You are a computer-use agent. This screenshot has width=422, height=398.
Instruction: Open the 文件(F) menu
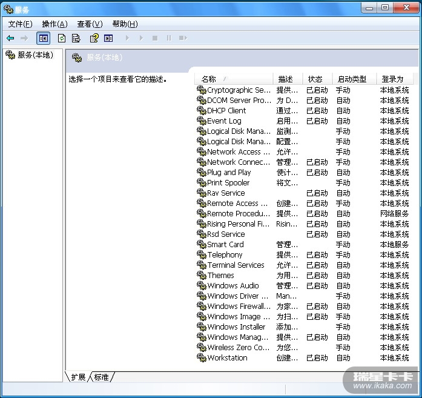[20, 24]
